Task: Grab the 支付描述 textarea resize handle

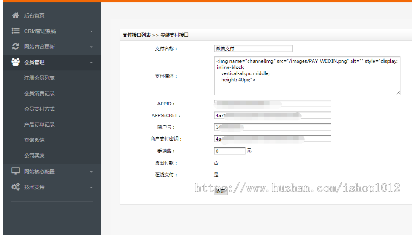Action: click(x=398, y=93)
